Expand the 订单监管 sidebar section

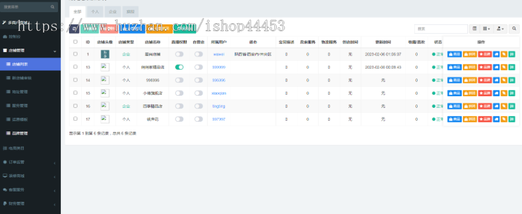pyautogui.click(x=30, y=162)
